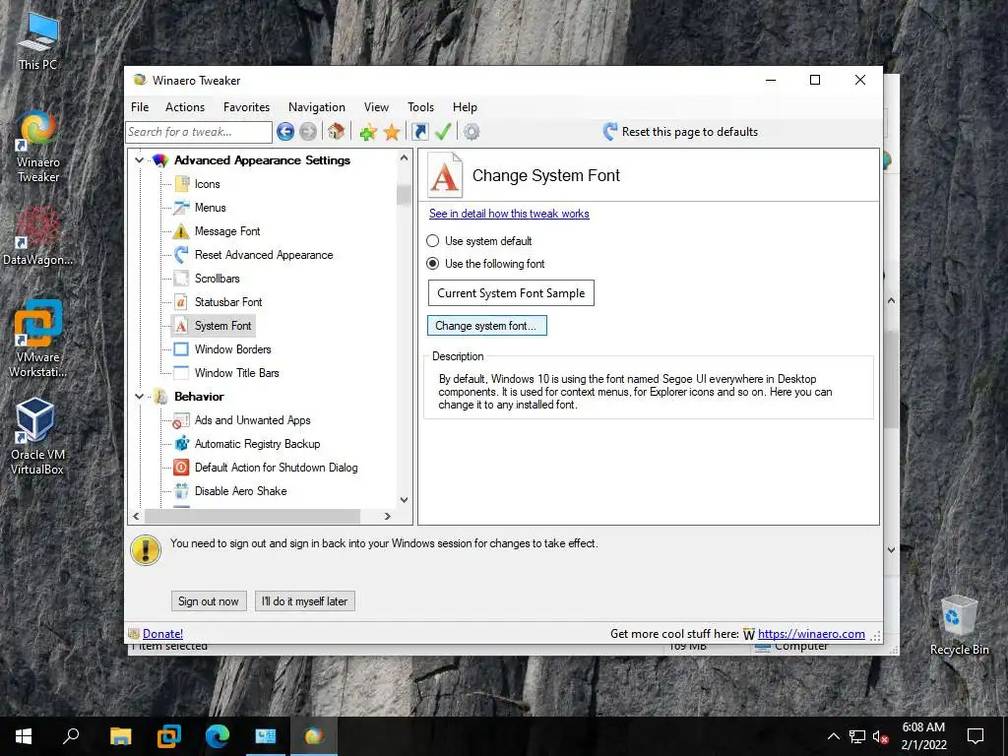Screen dimensions: 1008x756
Task: Click Sign out now button
Action: coord(209,601)
